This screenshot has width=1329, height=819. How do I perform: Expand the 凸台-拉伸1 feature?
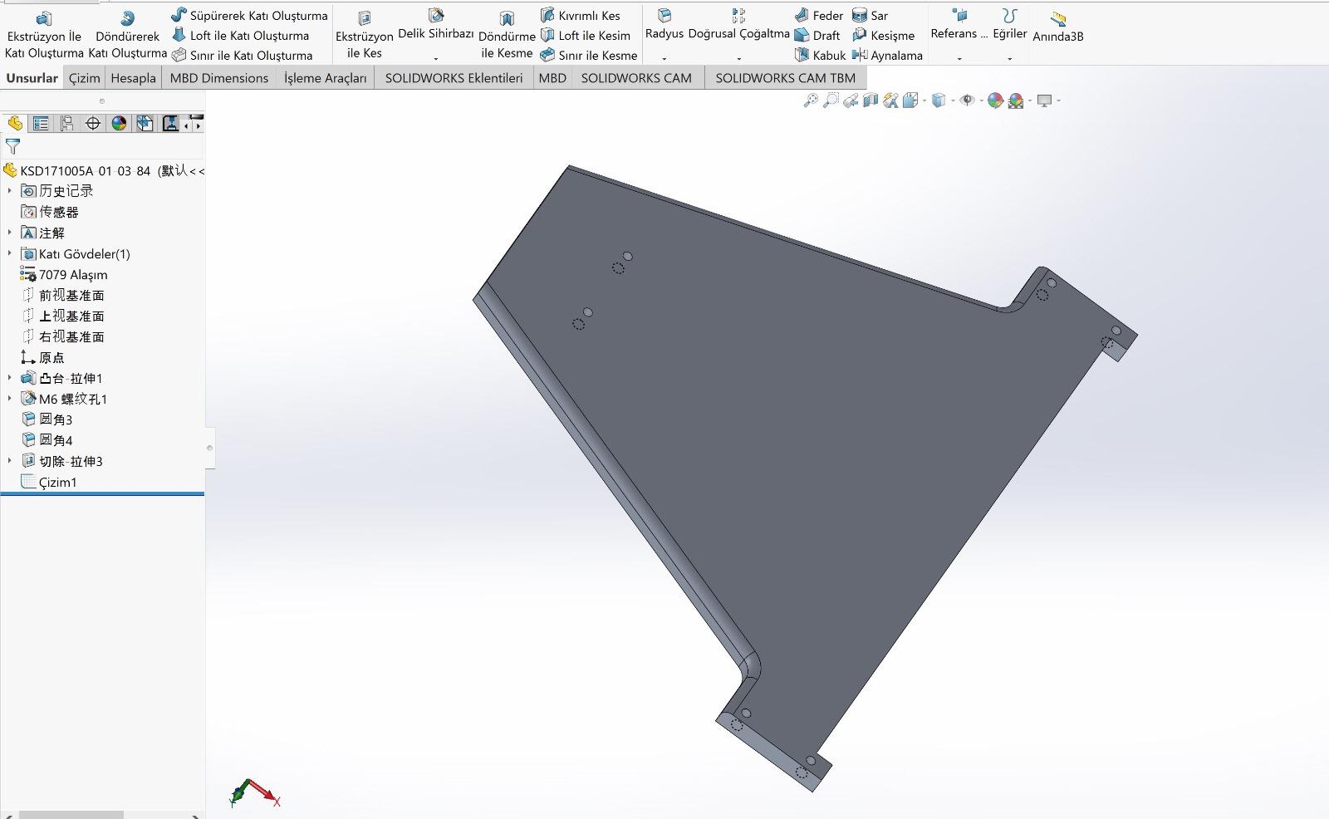[x=10, y=378]
